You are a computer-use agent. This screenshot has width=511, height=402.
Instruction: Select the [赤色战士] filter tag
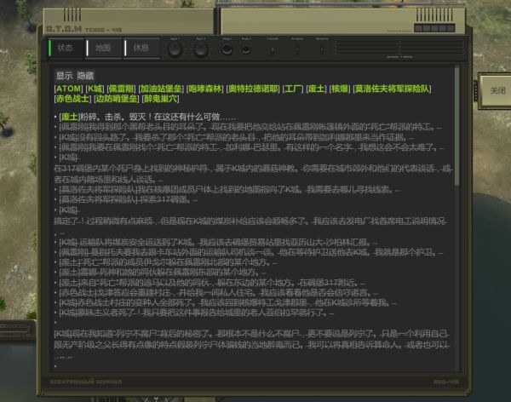tap(72, 99)
